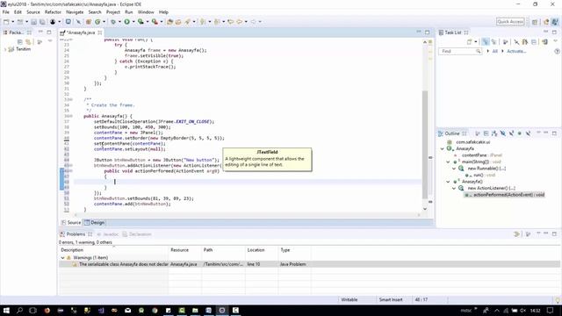The image size is (562, 316).
Task: Select the Declaration tab in bottom panel
Action: 137,234
